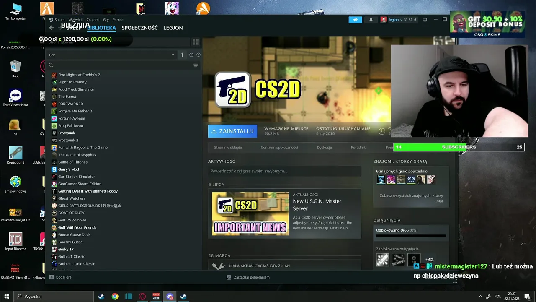Expand the Gry category dropdown

coord(111,55)
